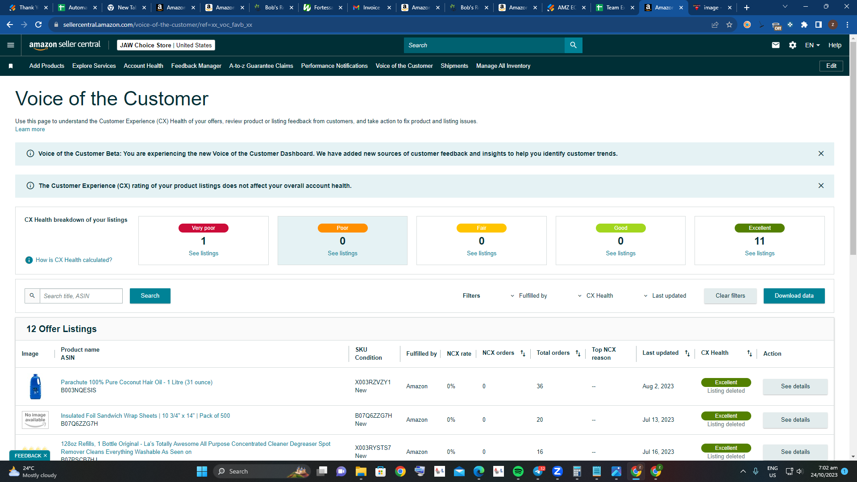See listings under Excellent
Screen dimensions: 857x482
pos(760,253)
